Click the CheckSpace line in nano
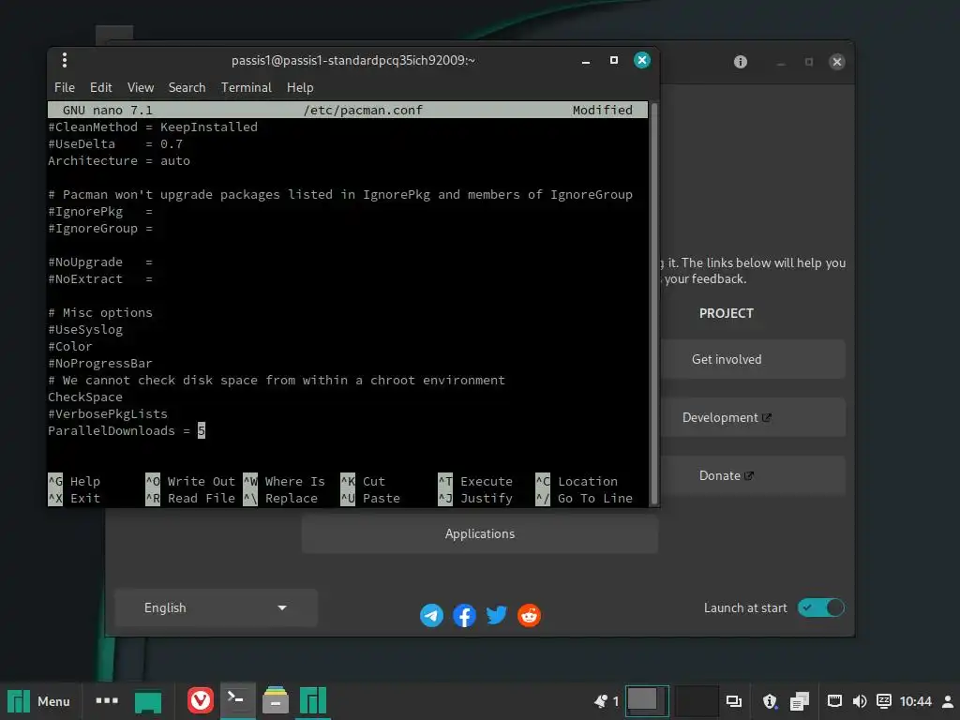Screen dimensions: 960x720 [85, 397]
